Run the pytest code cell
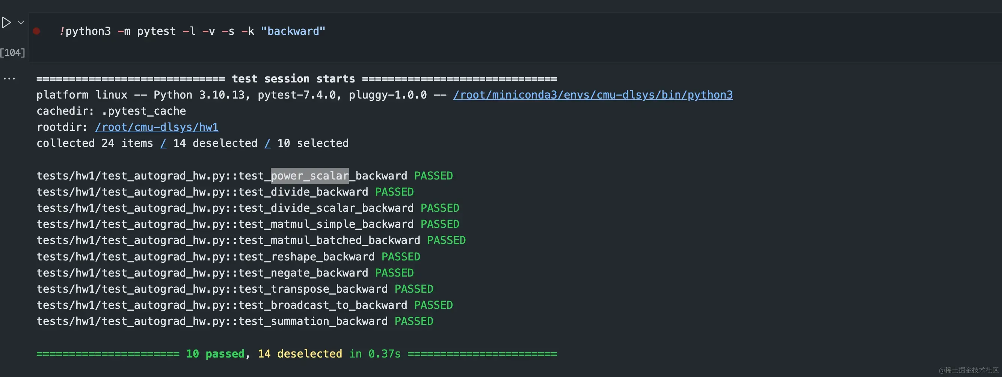Screen dimensions: 1002x377 [x=6, y=22]
